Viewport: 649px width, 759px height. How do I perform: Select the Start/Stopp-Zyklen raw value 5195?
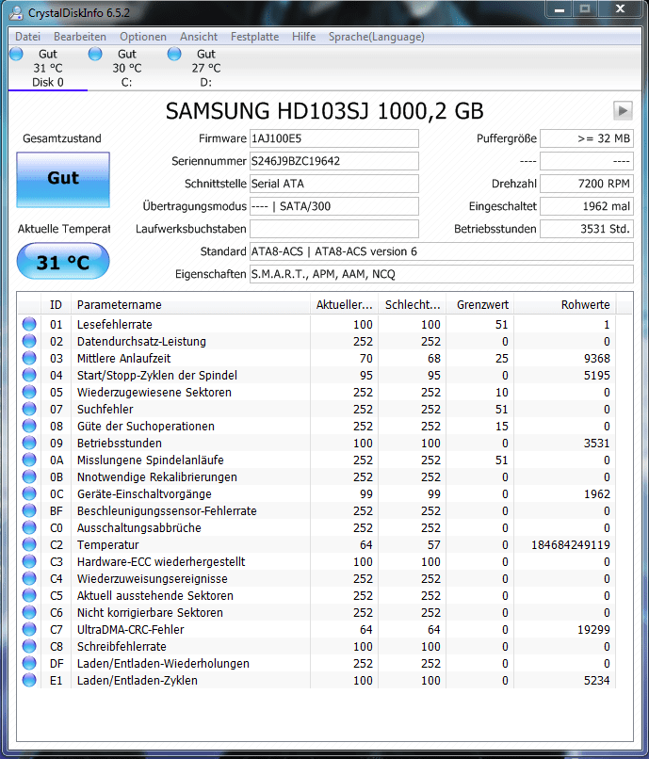click(596, 376)
